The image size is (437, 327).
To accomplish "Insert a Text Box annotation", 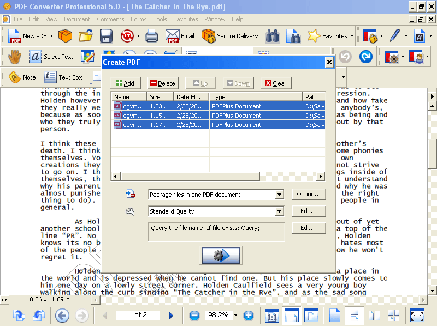I will tap(63, 77).
